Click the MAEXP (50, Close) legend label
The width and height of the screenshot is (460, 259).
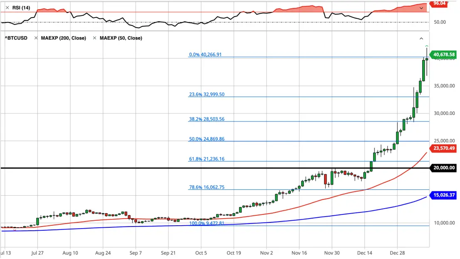[x=121, y=38]
